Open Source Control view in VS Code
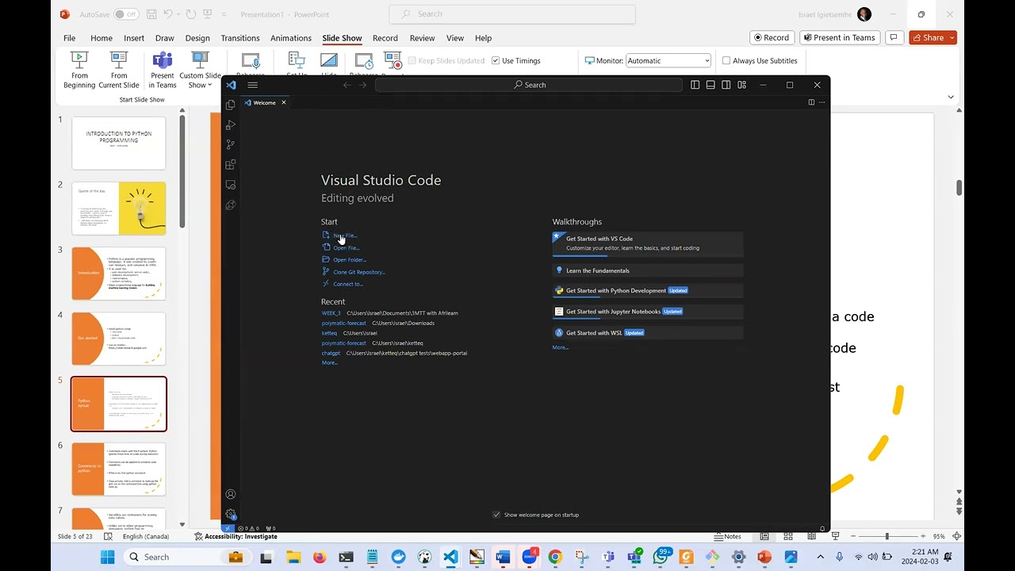Screen dimensions: 1015x571 coord(230,144)
